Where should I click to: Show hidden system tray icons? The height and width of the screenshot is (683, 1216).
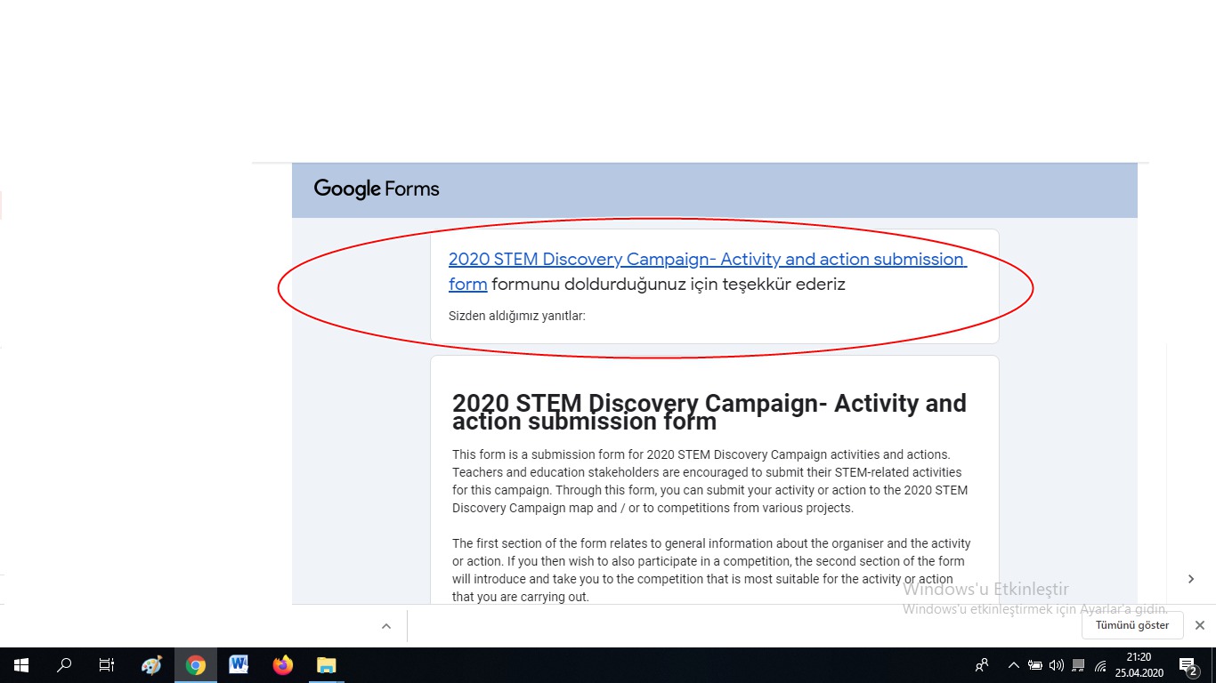(1013, 665)
